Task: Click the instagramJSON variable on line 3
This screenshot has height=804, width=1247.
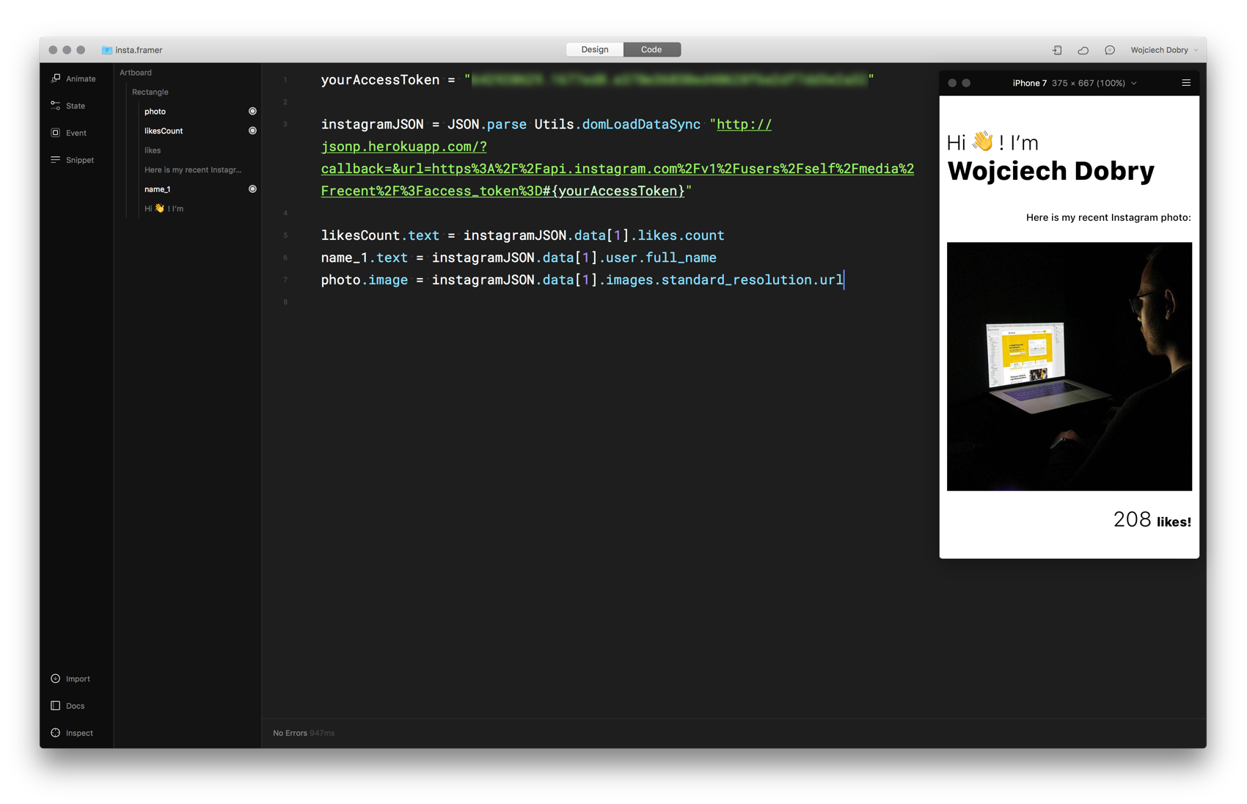Action: tap(372, 125)
